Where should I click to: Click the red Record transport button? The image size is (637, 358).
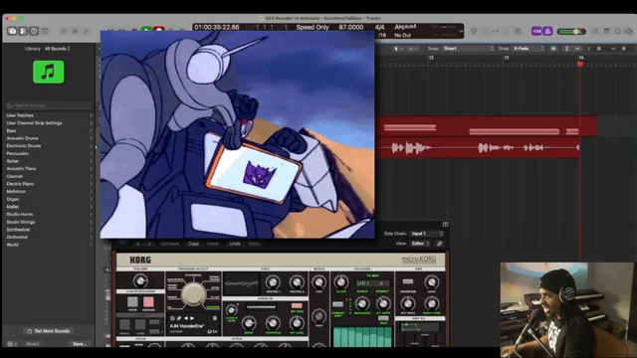(159, 30)
